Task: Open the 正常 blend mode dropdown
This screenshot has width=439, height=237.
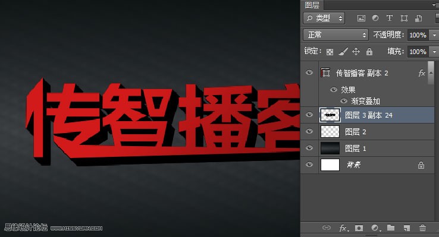Action: [335, 35]
